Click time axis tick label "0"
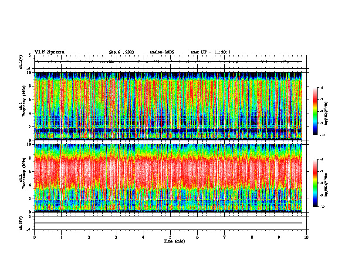 pos(34,237)
